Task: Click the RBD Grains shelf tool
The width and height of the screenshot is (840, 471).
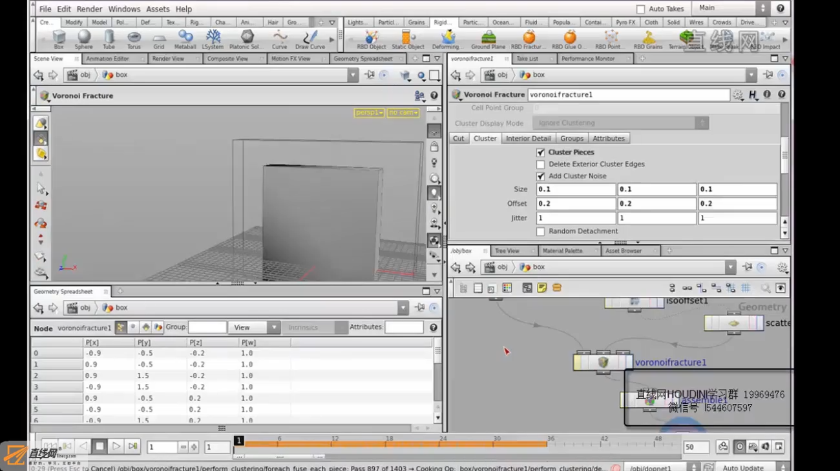Action: [648, 39]
